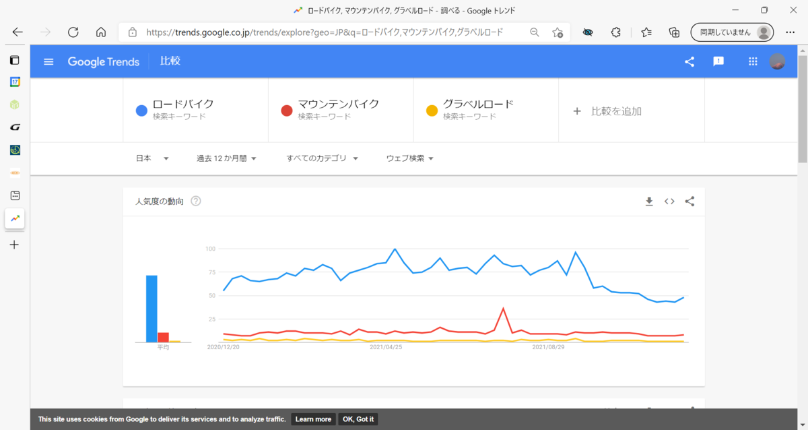
Task: Open the favorites list
Action: click(646, 32)
